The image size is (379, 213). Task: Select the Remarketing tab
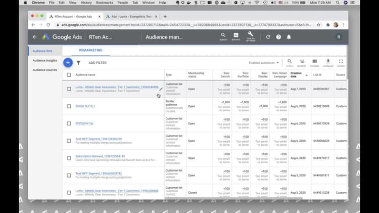(x=90, y=50)
